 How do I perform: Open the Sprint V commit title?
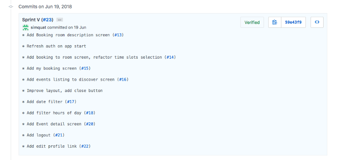tap(31, 20)
